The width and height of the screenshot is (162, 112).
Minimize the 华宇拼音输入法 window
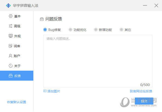point(145,5)
